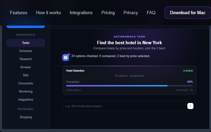The height and width of the screenshot is (132, 211).
Task: Open Documents in the sidebar
Action: click(26, 83)
